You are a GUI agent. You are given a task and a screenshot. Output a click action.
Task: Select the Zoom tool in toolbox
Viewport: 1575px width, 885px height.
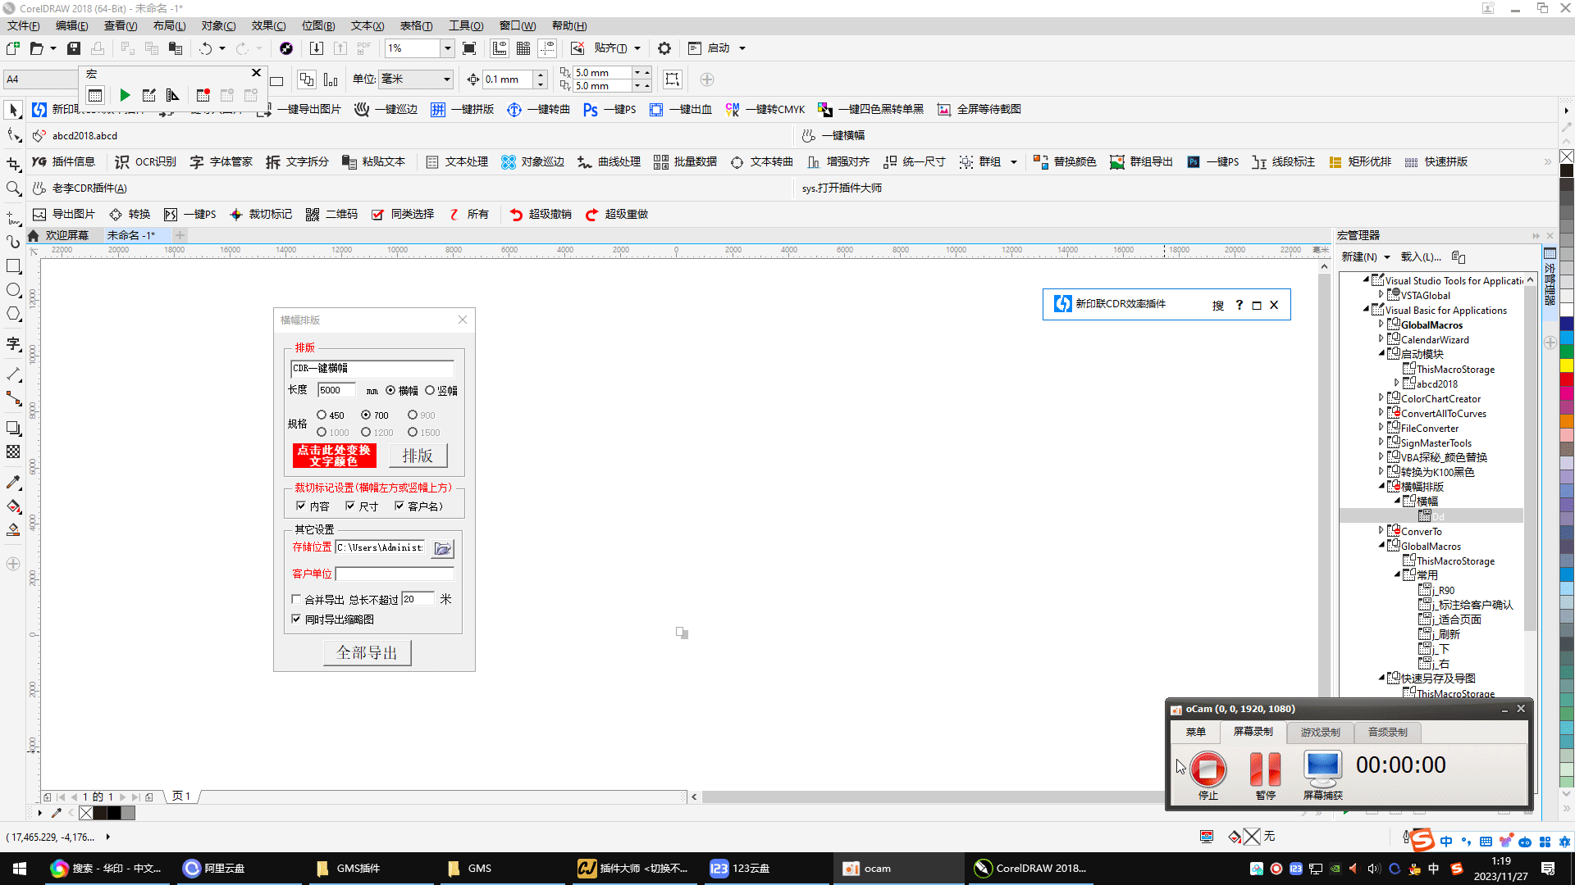pyautogui.click(x=13, y=188)
